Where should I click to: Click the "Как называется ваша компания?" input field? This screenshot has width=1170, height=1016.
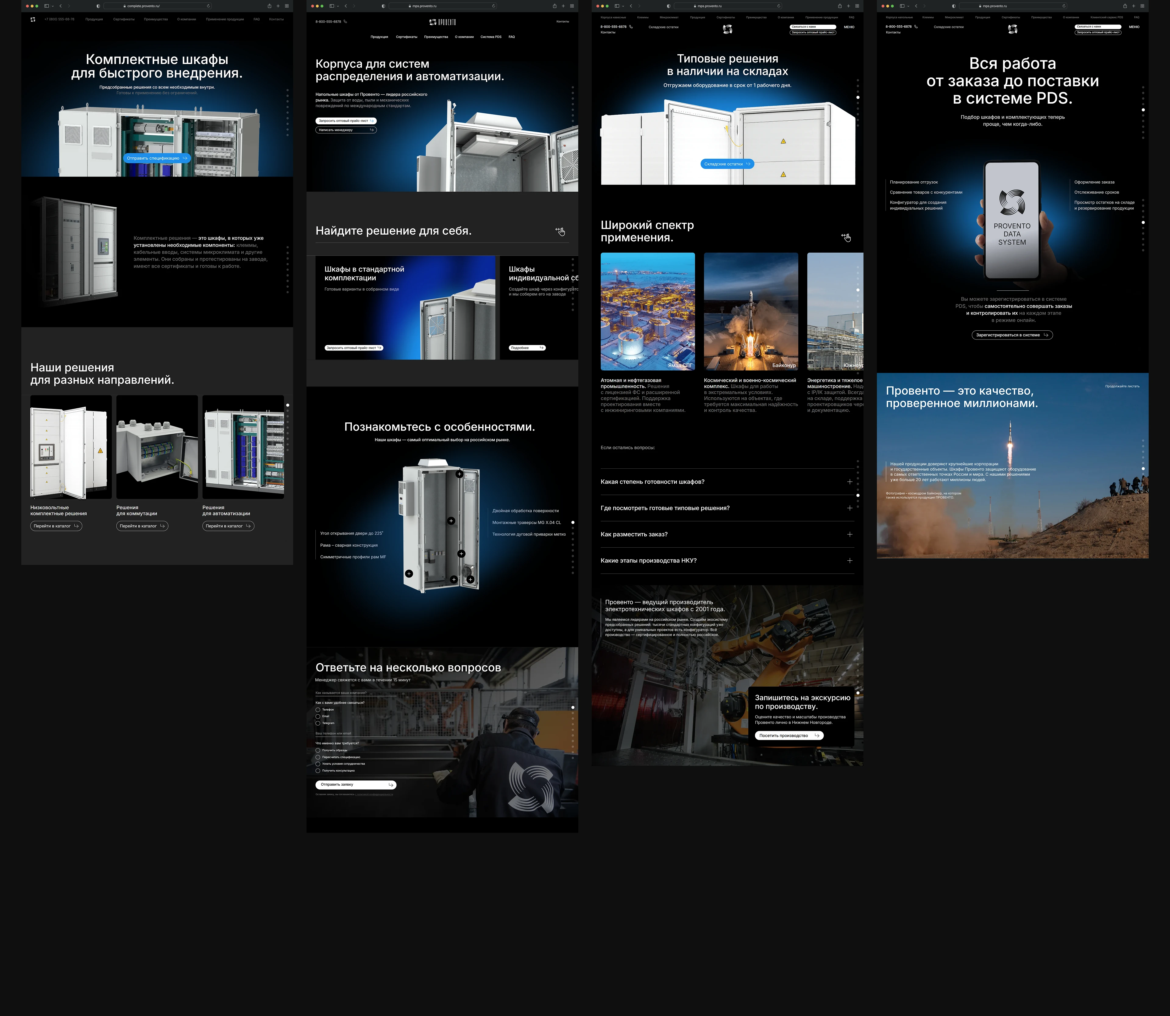[x=356, y=693]
